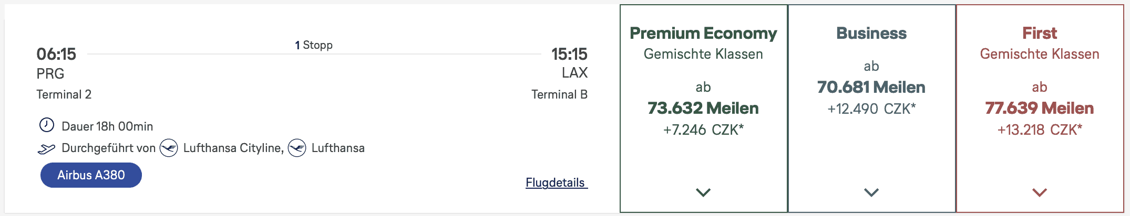This screenshot has height=216, width=1130.
Task: Click the Airbus A380 badge
Action: (91, 175)
